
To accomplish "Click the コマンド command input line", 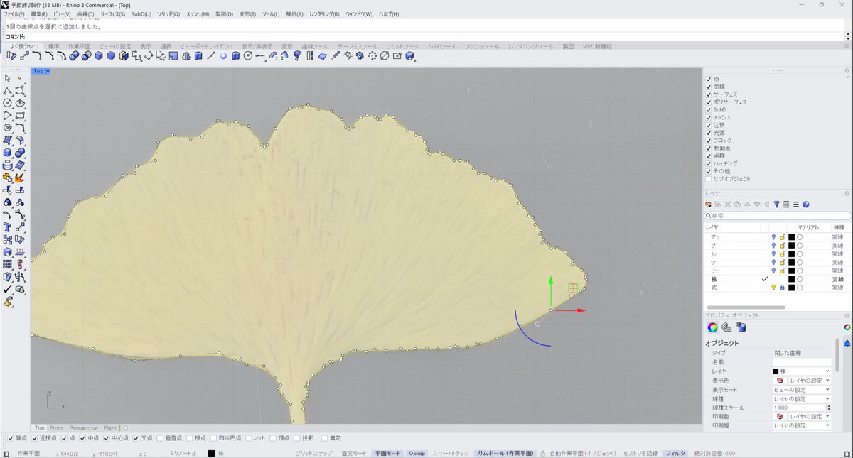I will [426, 36].
